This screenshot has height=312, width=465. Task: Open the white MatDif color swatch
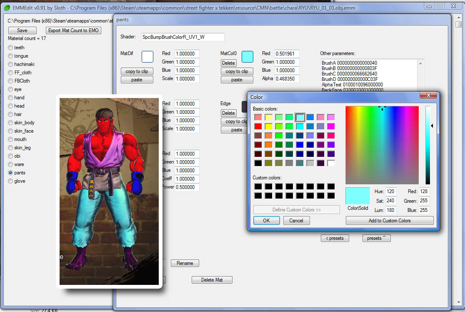point(147,57)
